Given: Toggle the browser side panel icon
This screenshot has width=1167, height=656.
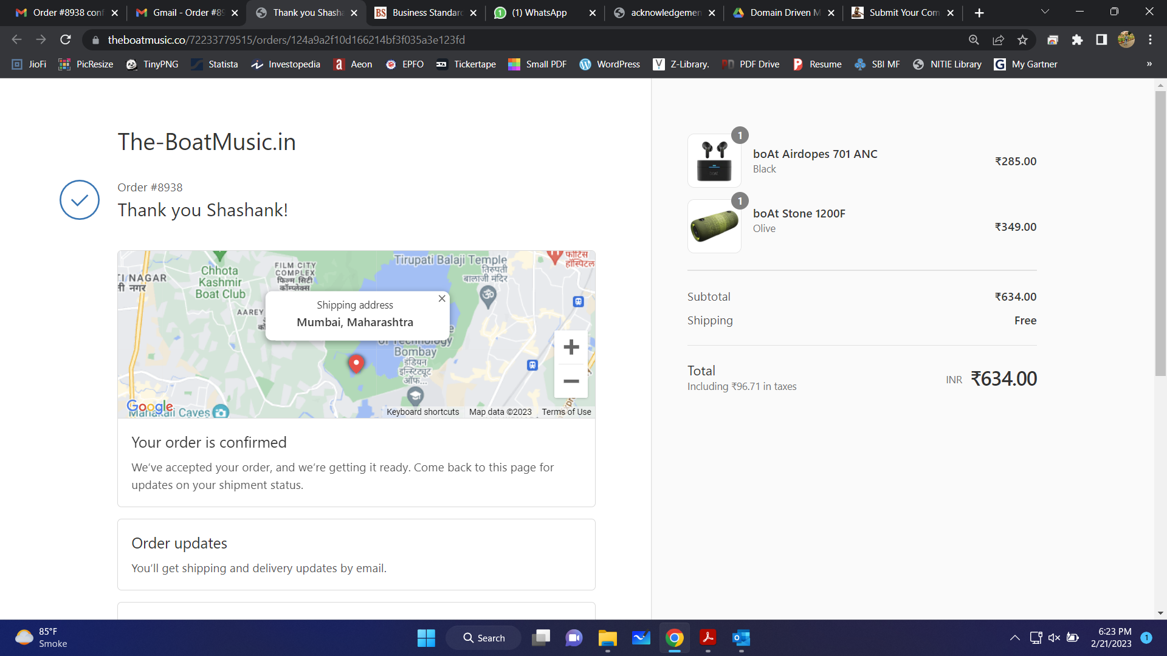Looking at the screenshot, I should pos(1101,39).
